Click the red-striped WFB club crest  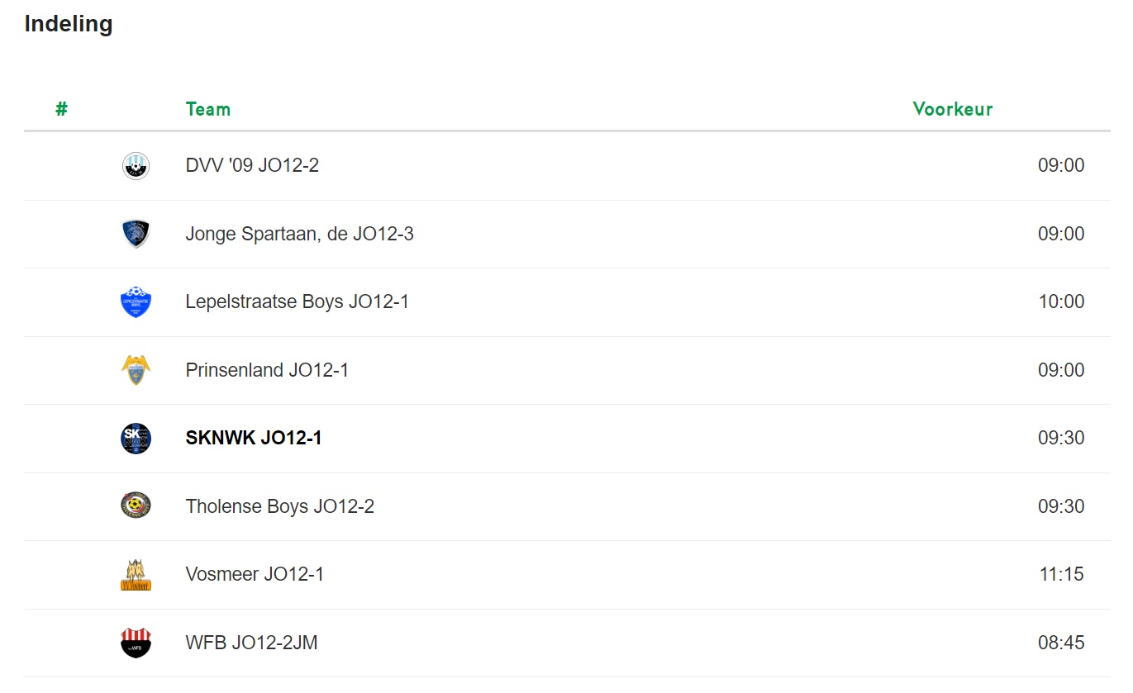coord(136,643)
